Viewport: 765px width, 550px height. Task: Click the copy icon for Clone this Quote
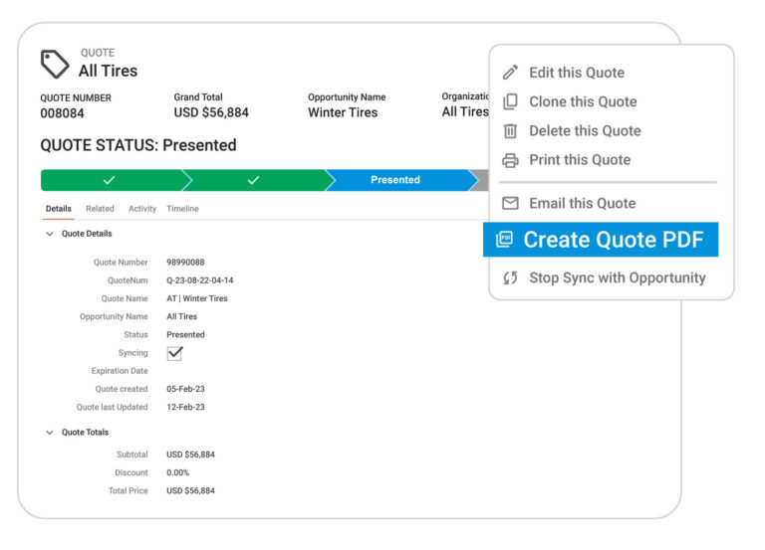click(x=510, y=101)
